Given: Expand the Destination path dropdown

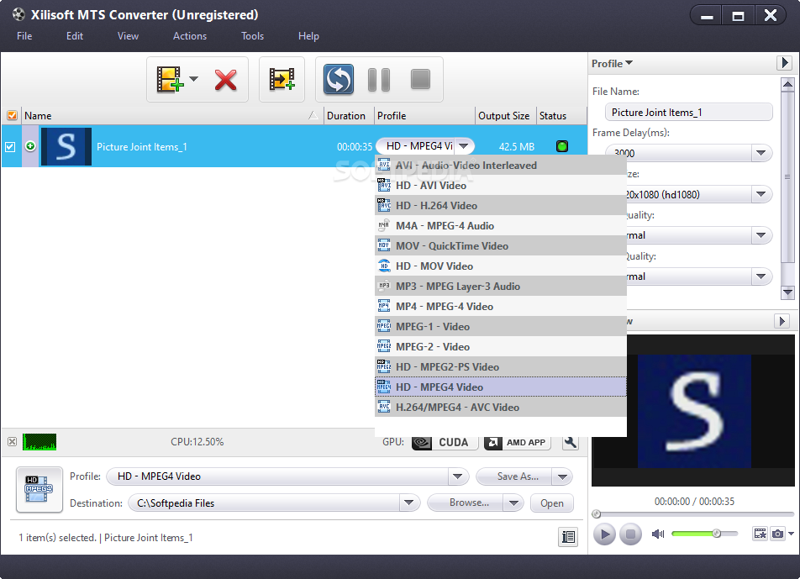Looking at the screenshot, I should tap(408, 503).
